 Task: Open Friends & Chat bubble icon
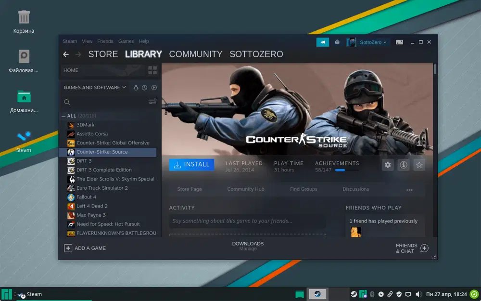(424, 248)
